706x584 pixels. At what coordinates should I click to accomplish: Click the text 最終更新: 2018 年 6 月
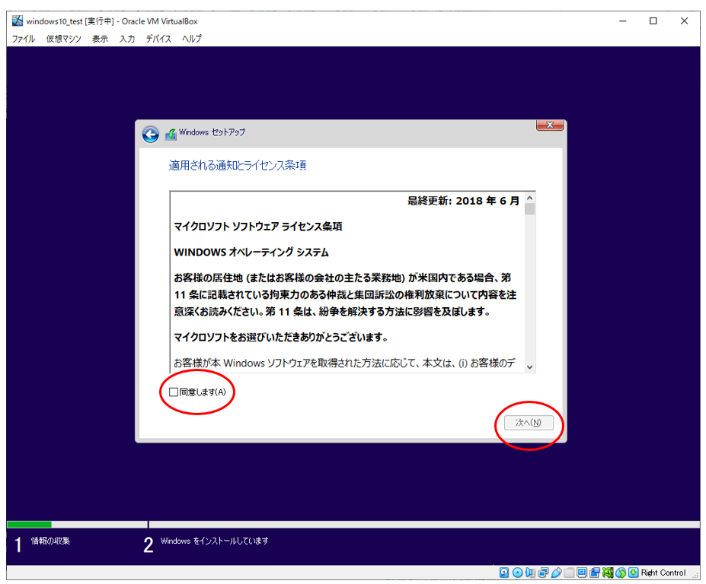[x=463, y=201]
